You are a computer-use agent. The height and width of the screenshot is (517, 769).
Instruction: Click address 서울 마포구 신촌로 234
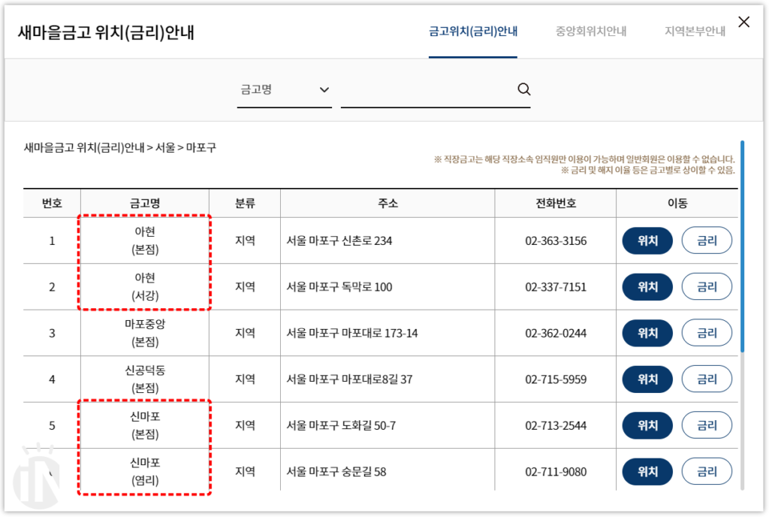339,241
